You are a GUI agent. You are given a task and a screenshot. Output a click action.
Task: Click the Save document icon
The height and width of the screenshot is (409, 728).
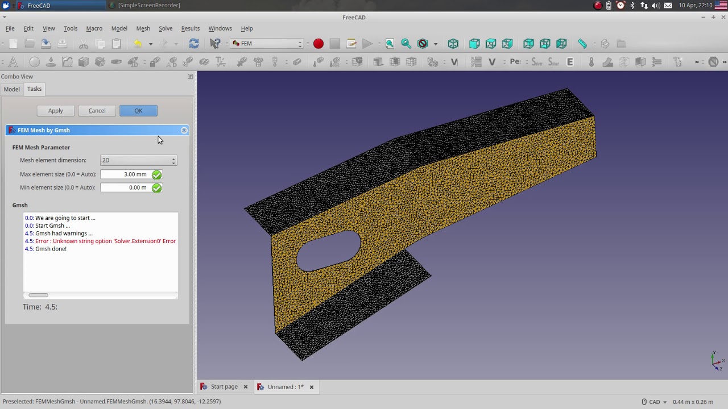tap(46, 44)
